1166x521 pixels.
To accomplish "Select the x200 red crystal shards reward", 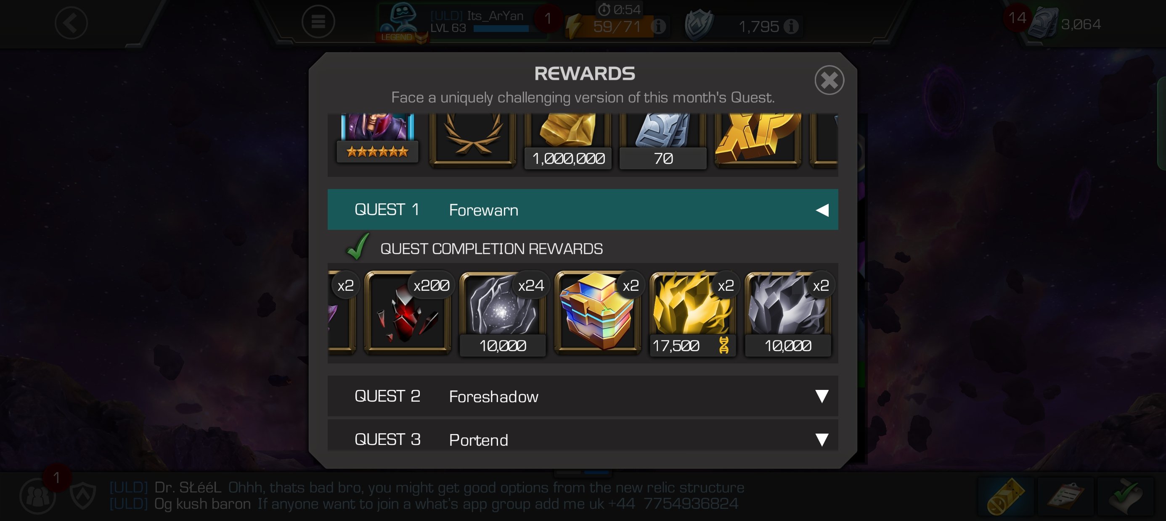I will 408,312.
